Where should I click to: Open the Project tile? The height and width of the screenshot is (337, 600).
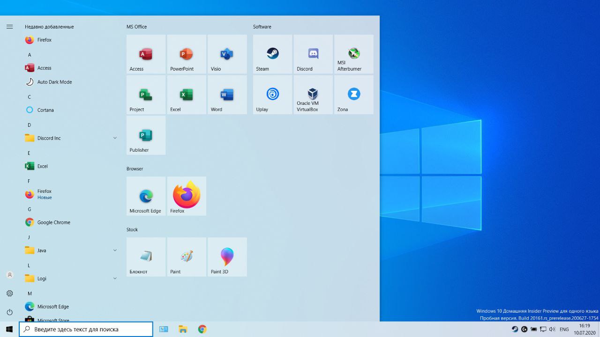[x=146, y=95]
